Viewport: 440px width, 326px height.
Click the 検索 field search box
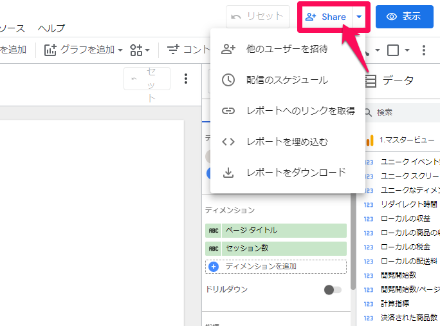403,112
